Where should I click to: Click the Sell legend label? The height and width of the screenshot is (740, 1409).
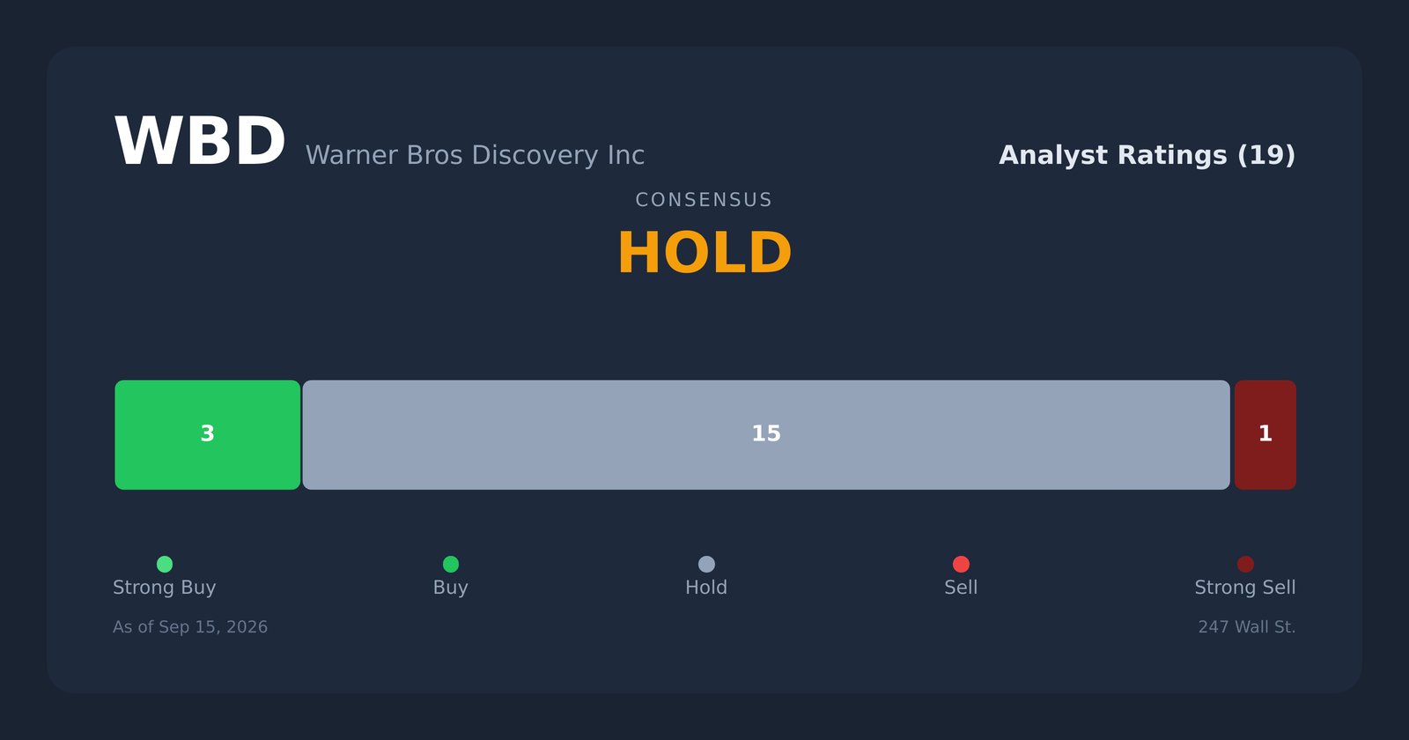click(961, 588)
